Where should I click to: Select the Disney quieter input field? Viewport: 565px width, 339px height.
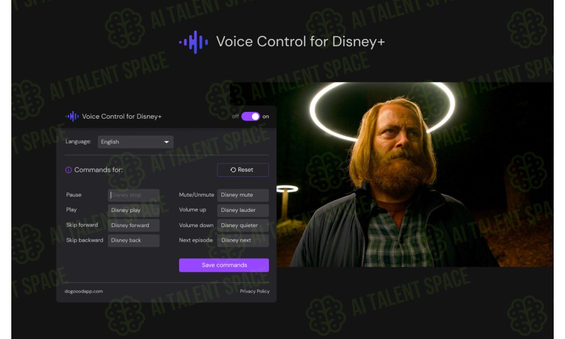click(x=243, y=225)
